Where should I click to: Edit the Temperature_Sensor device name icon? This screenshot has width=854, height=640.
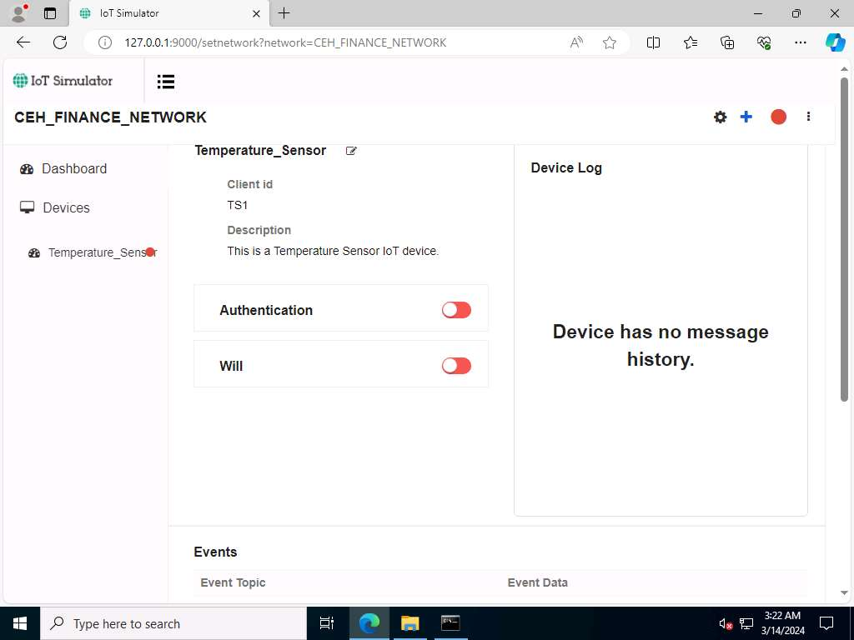click(x=351, y=151)
